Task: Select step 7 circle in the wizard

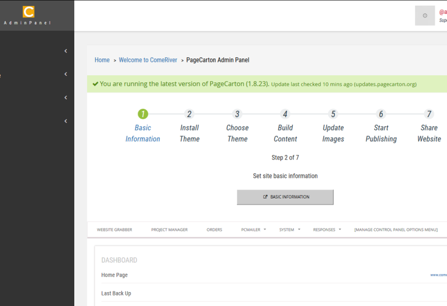Action: pos(429,114)
